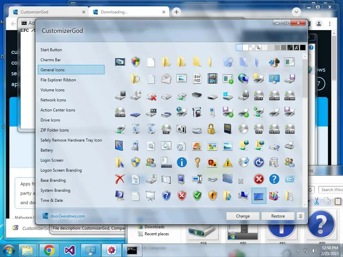Select the blue circle question mark icon
Viewport: 343px width, 257px height.
coord(274,179)
